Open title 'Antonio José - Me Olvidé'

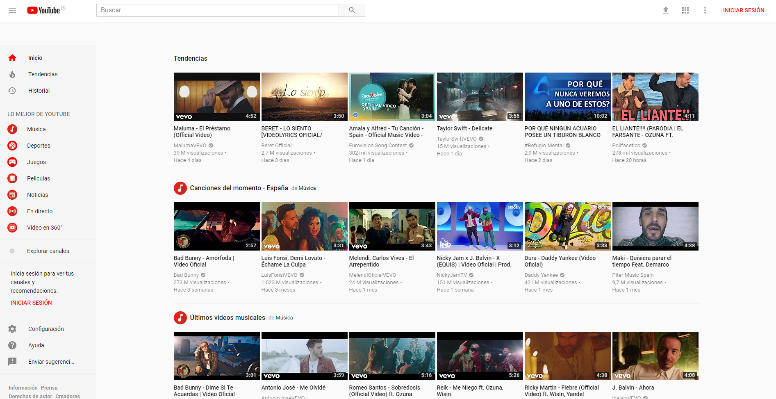pos(294,388)
